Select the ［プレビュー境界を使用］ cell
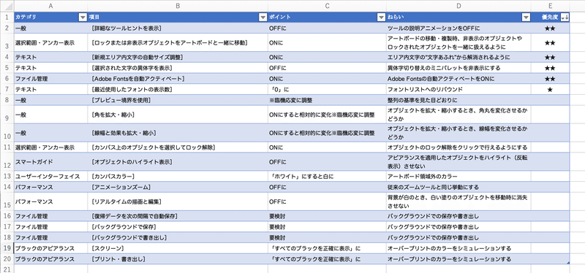 pyautogui.click(x=178, y=100)
